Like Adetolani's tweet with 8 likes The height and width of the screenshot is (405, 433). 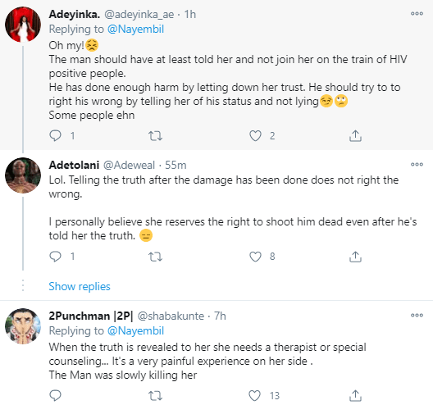255,257
